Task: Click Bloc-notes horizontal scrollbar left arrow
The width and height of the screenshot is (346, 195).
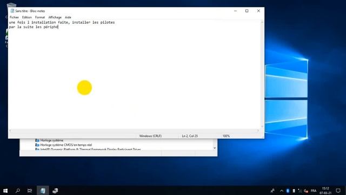Action: tap(10, 131)
